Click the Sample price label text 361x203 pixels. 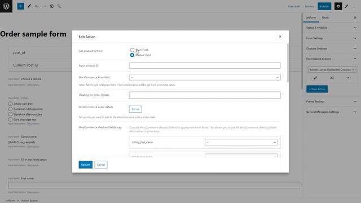pyautogui.click(x=29, y=136)
